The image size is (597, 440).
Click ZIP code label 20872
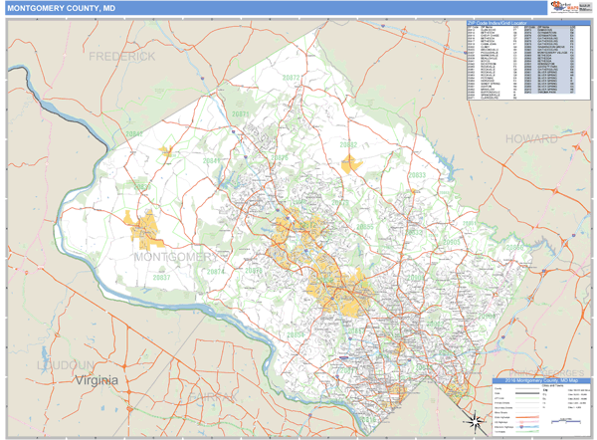coord(291,78)
